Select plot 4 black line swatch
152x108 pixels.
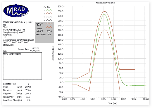tap(49, 20)
